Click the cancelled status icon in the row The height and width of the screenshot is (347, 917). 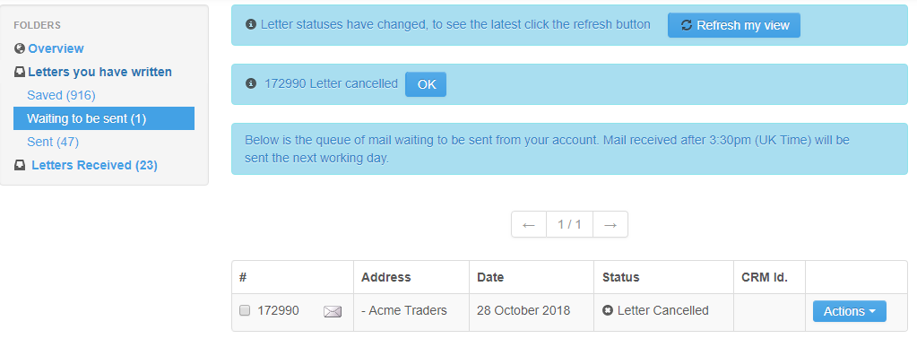(608, 311)
